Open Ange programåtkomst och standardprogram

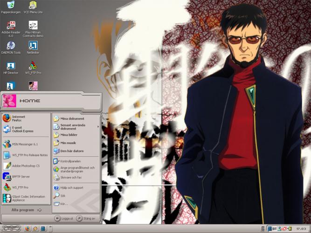click(x=76, y=169)
